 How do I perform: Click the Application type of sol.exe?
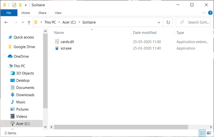click(x=186, y=48)
